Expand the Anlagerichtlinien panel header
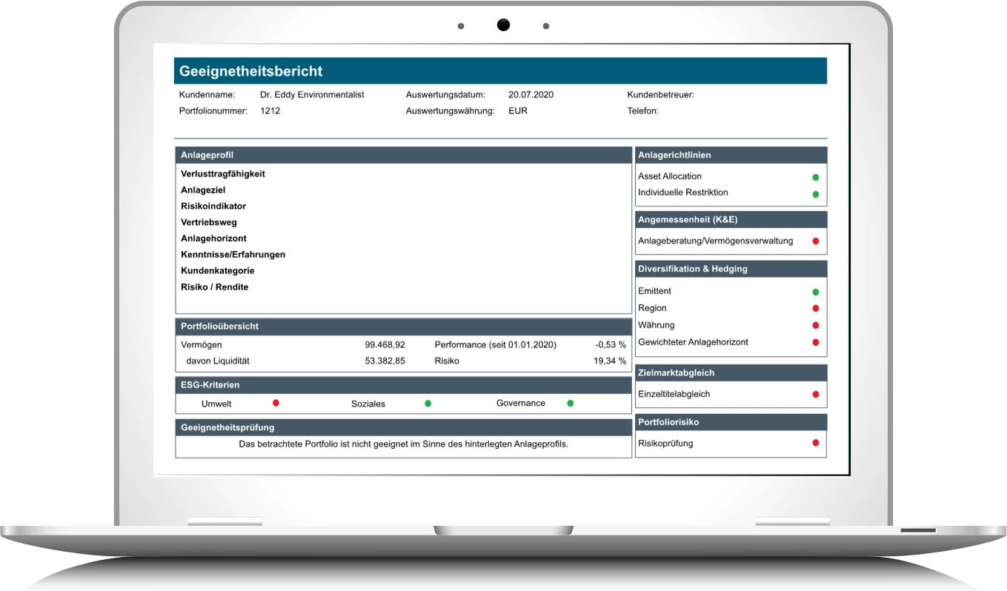Image resolution: width=1007 pixels, height=591 pixels. [731, 156]
